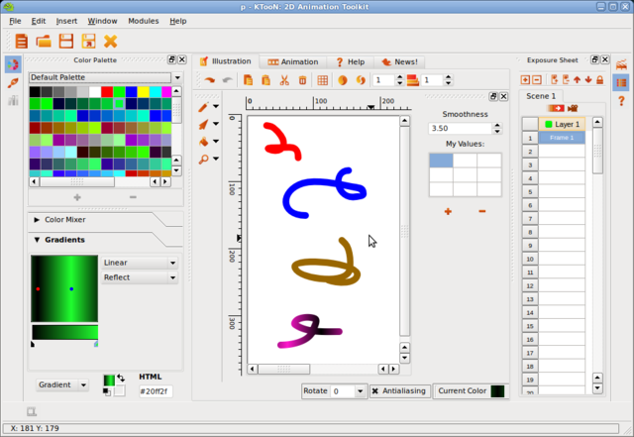
Task: Select the Zoom magnifier tool
Action: pos(203,159)
